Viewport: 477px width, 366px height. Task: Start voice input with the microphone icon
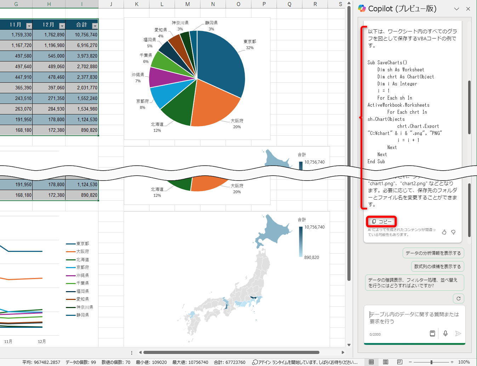point(445,333)
